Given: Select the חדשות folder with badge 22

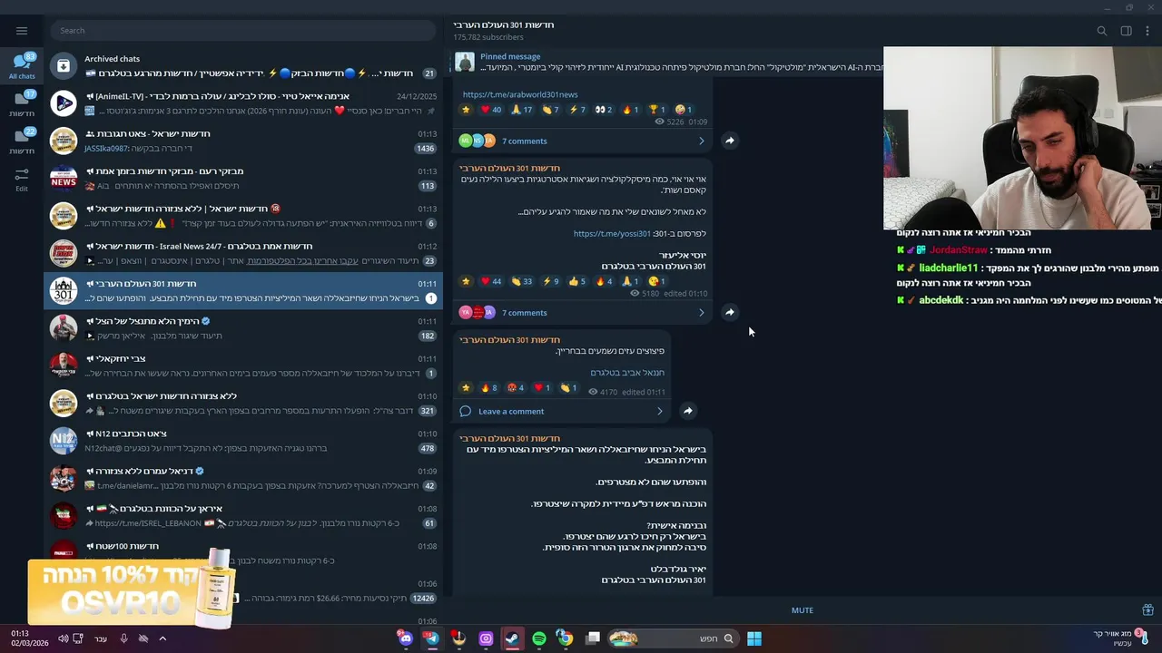Looking at the screenshot, I should point(22,141).
